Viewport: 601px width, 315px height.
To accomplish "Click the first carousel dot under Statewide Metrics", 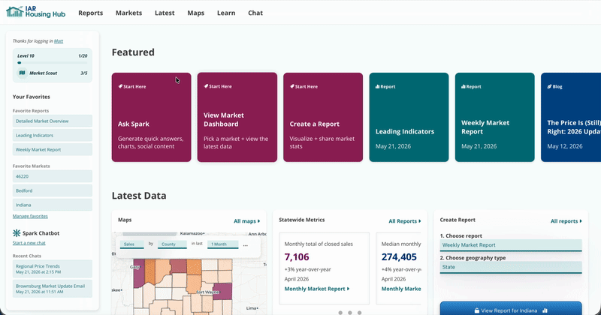I will click(340, 313).
